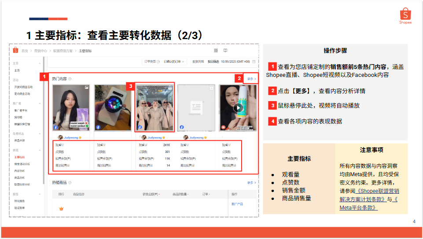The image size is (423, 239).
Task: Go to 营销中心 in the breadcrumb
Action: (40, 51)
